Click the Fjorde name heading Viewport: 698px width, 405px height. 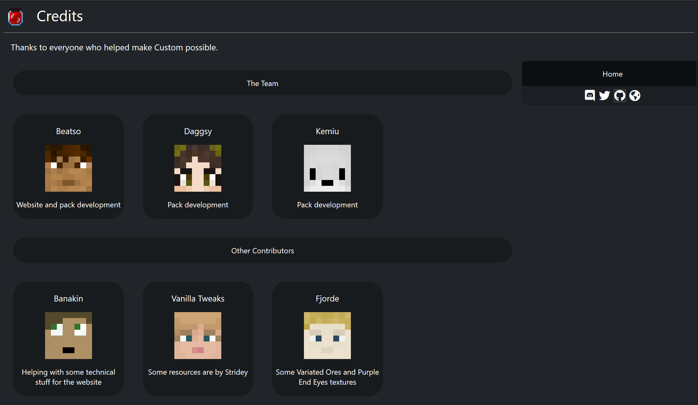[327, 299]
